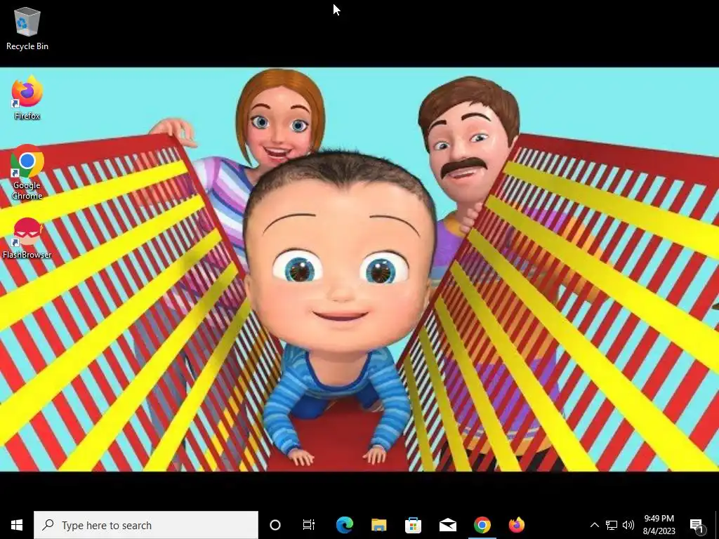Open the clock showing 9:49 PM
Image resolution: width=719 pixels, height=539 pixels.
coord(659,525)
